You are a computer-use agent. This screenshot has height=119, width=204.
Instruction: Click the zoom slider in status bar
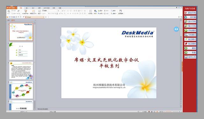172,111
